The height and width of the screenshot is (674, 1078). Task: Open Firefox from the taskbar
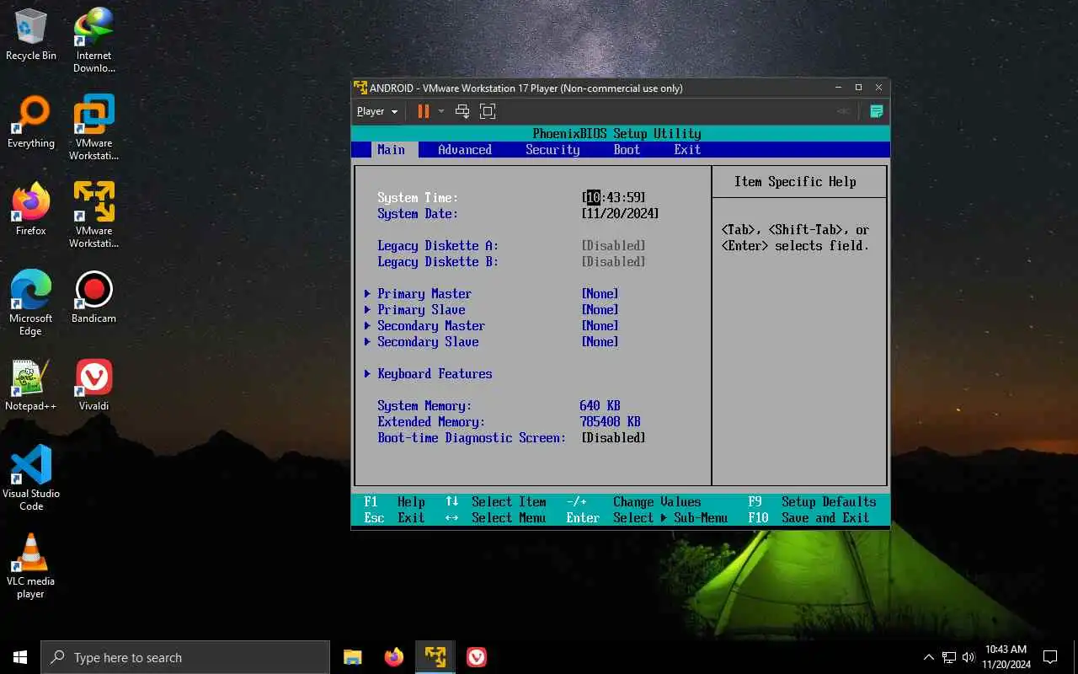[393, 657]
